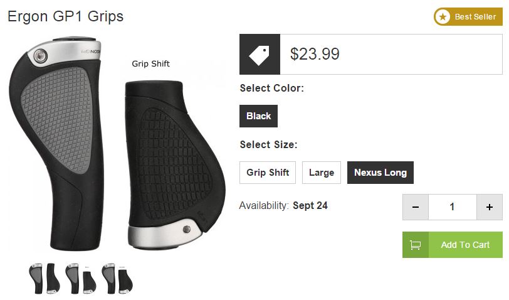
Task: Decrease quantity with the minus button
Action: pos(416,207)
